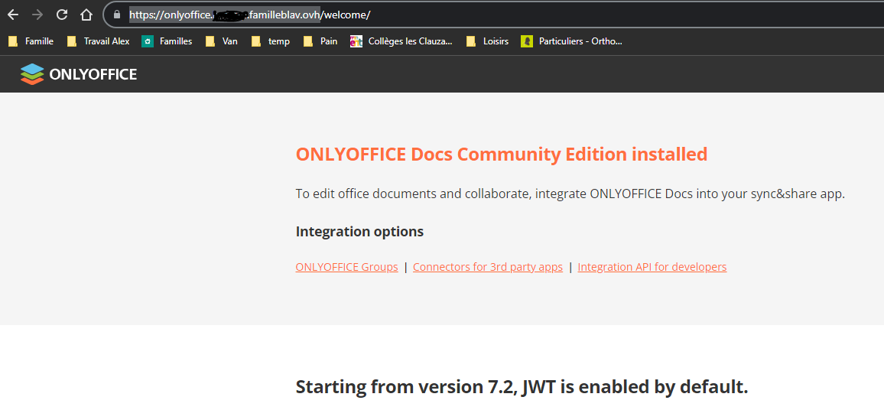Open the temp bookmark folder
Viewport: 884px width, 410px height.
pyautogui.click(x=271, y=41)
